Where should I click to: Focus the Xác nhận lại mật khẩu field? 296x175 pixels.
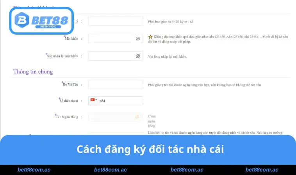point(115,56)
